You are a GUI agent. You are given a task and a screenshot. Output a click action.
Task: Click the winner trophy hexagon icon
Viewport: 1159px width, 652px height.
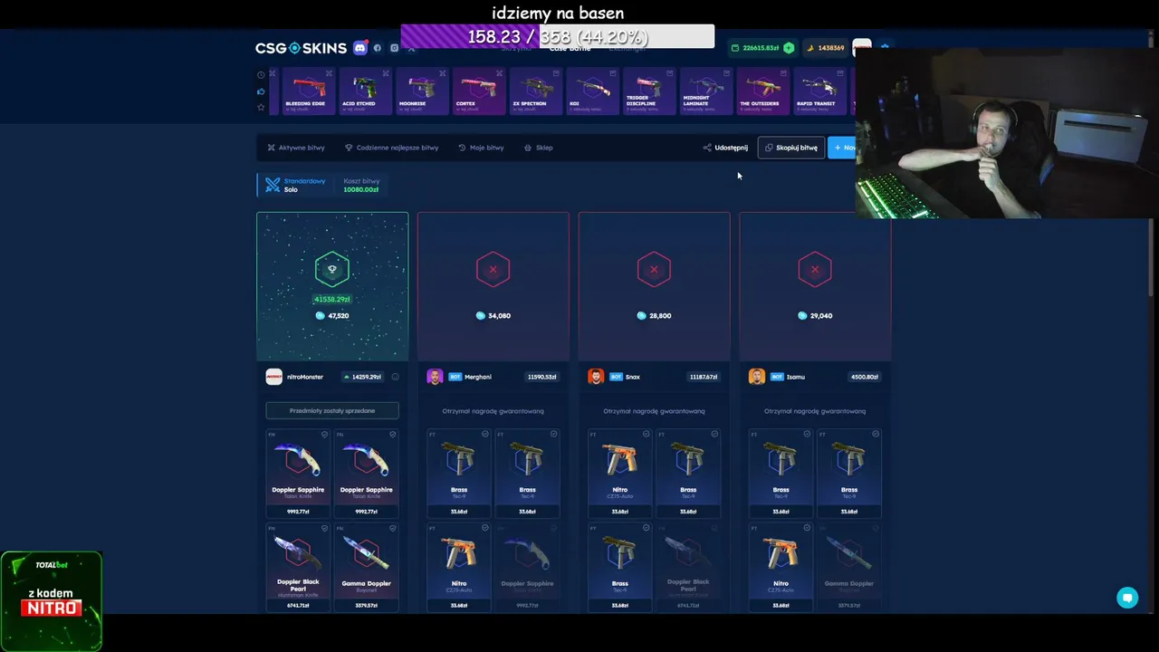332,269
